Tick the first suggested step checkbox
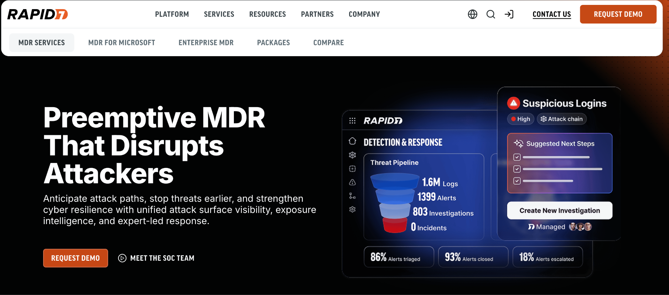Viewport: 669px width, 295px height. click(517, 157)
